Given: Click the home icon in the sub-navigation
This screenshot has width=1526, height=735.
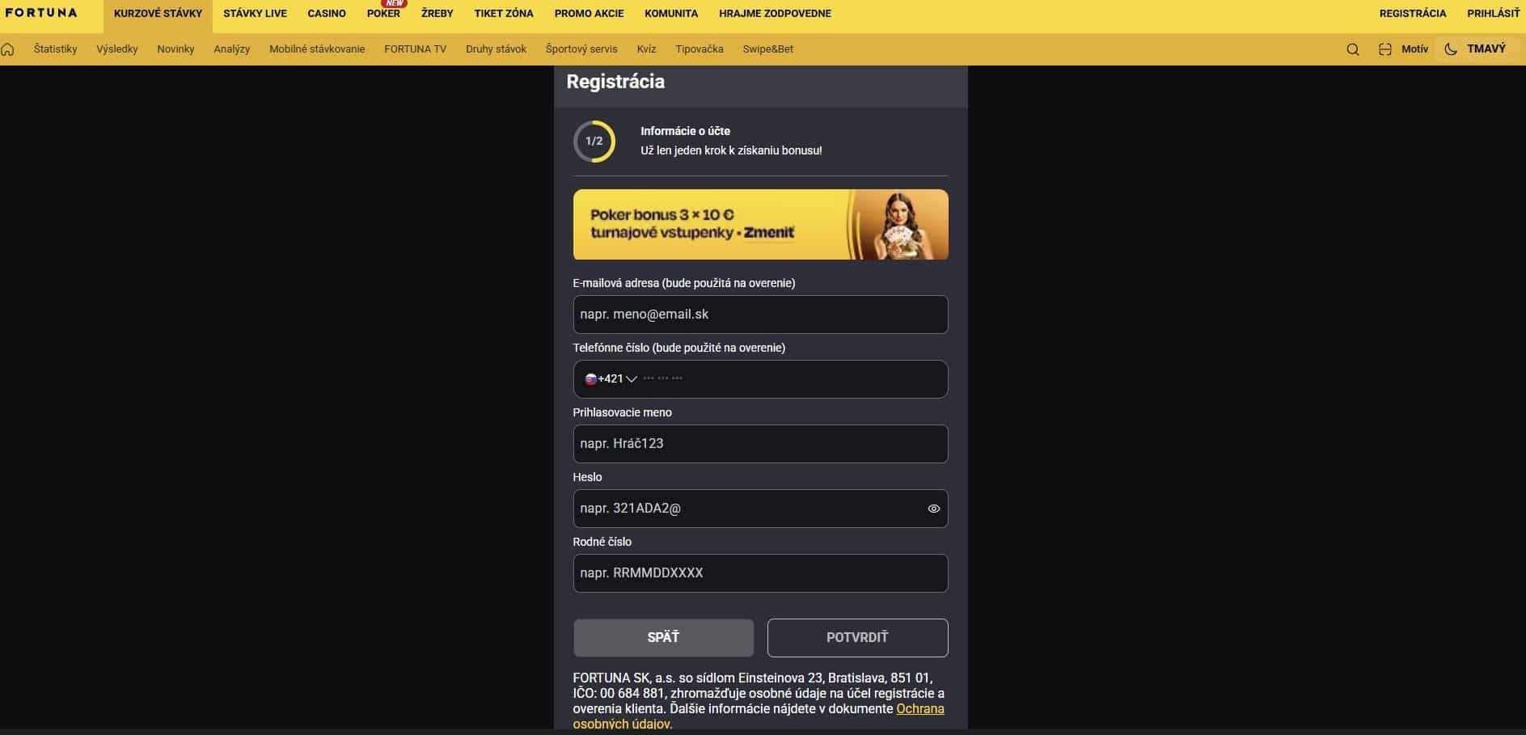Looking at the screenshot, I should (x=8, y=49).
